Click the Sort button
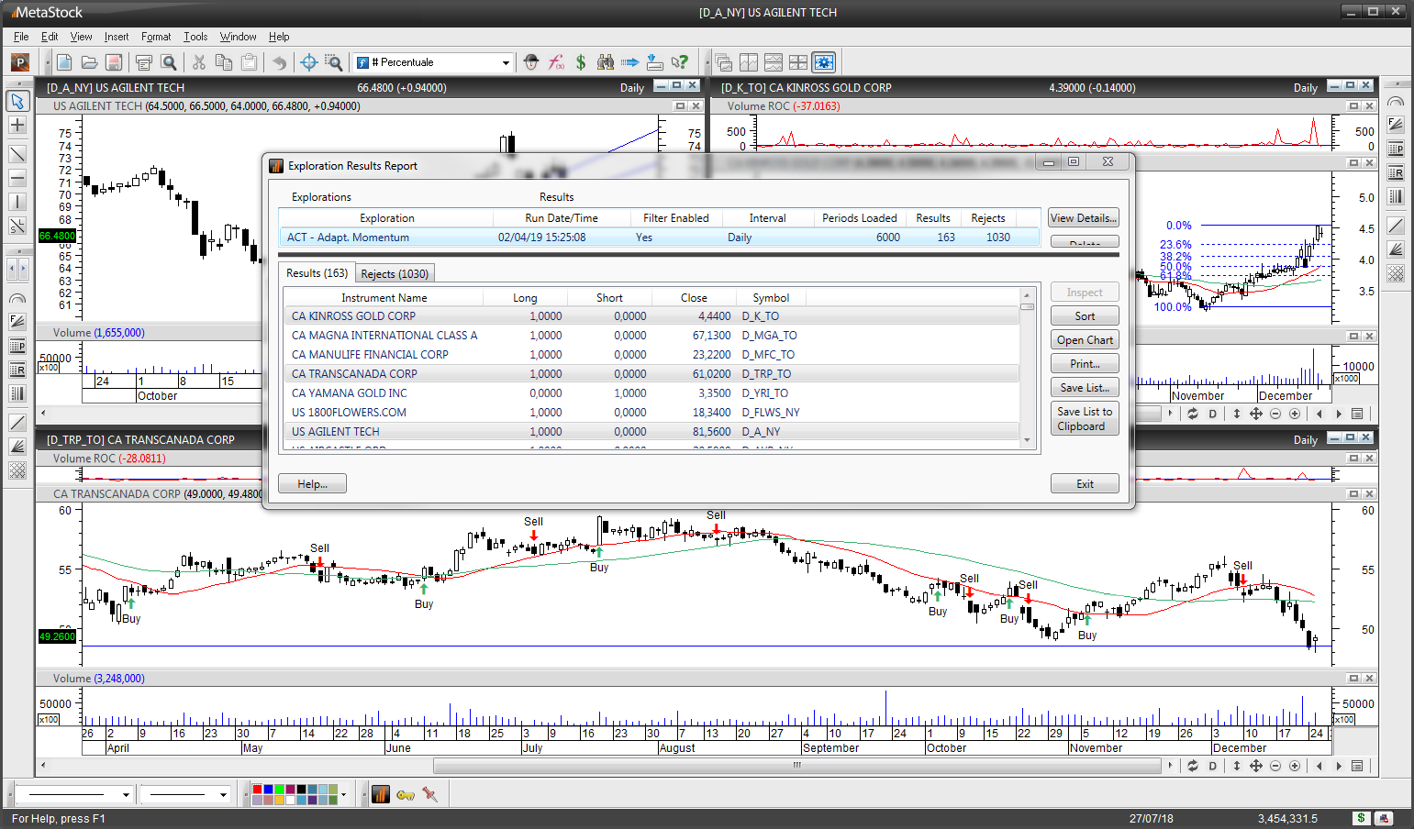1414x829 pixels. (x=1085, y=316)
